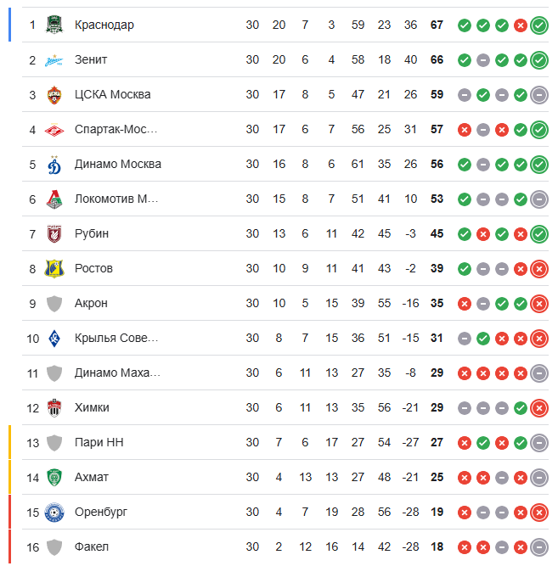Viewport: 558px width, 566px height.
Task: Click the Факел team name
Action: [x=92, y=546]
